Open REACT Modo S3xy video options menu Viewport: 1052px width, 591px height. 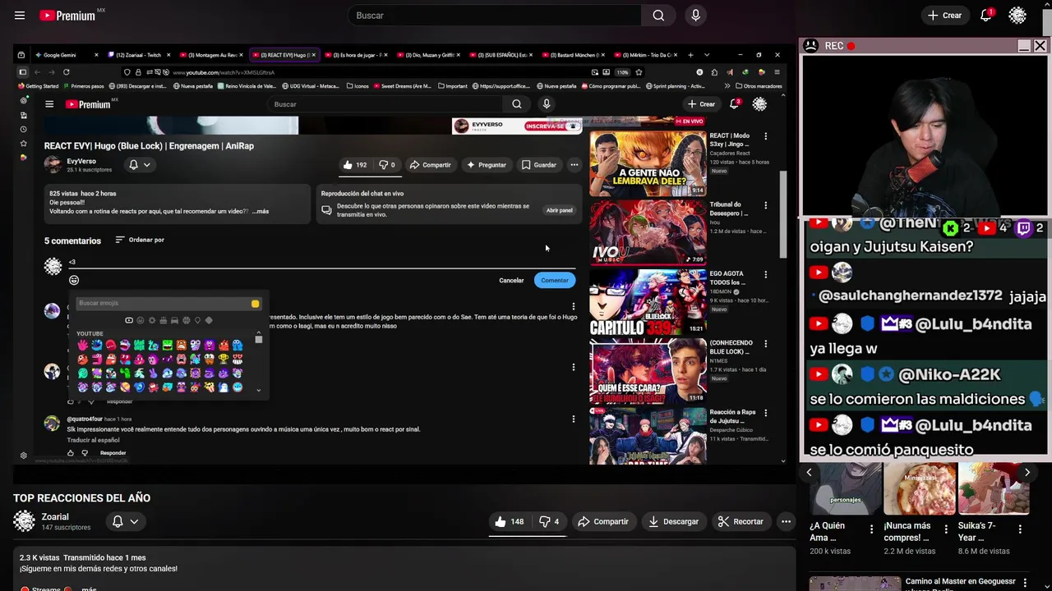766,136
